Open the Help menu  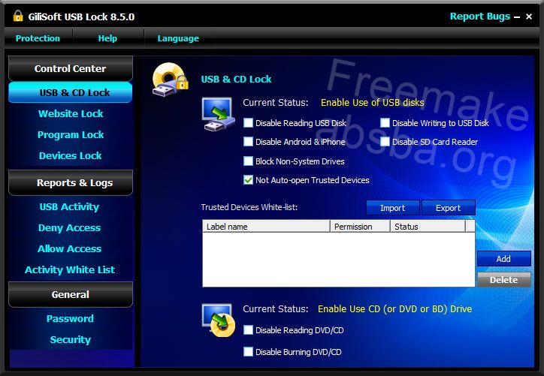107,38
